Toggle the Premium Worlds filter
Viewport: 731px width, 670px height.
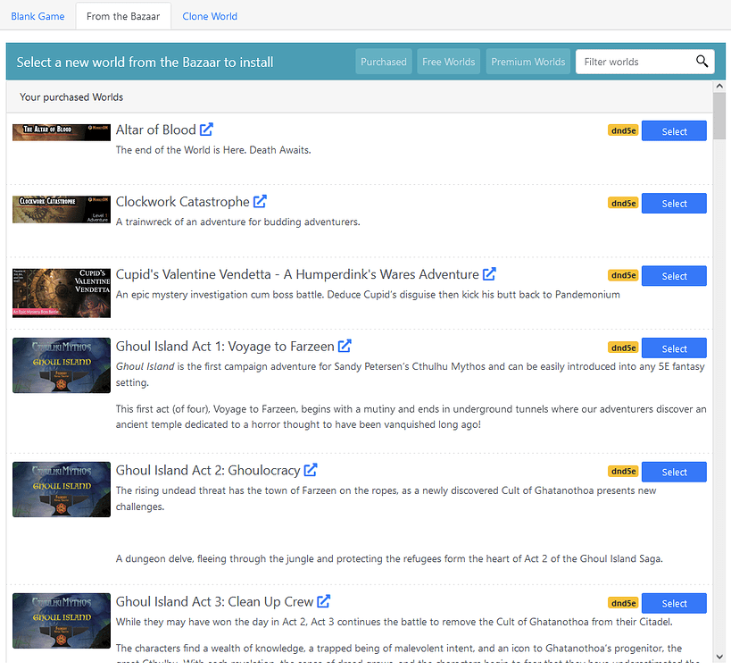coord(528,62)
